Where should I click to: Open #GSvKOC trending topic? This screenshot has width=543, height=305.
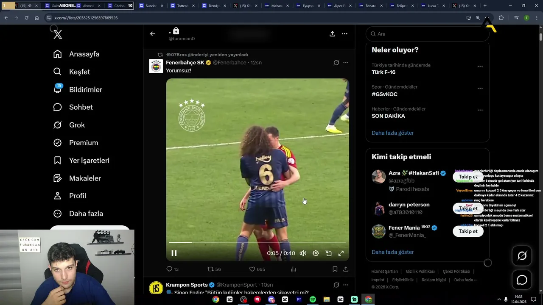click(384, 94)
